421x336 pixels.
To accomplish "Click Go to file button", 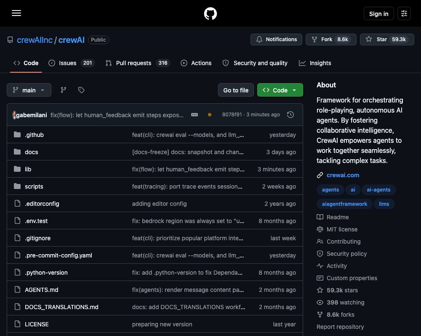I will point(236,90).
